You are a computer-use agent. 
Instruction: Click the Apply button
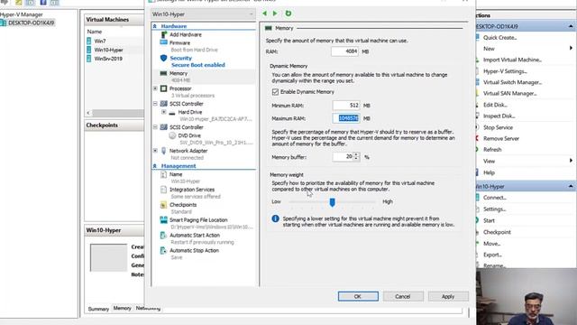448,296
